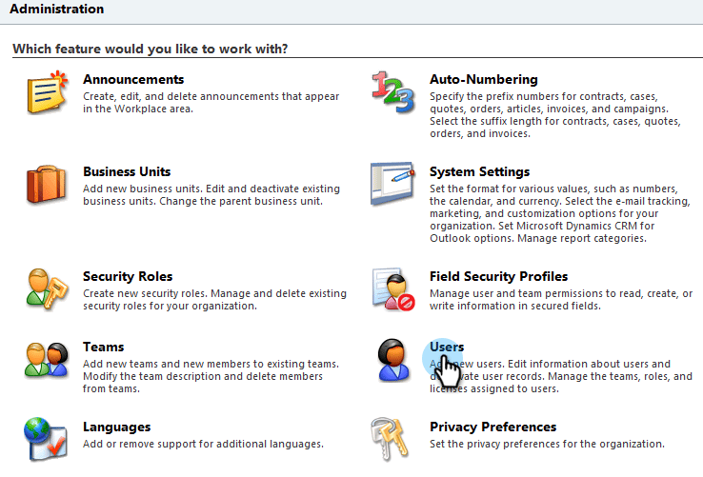Select the Teams two-people icon
The image size is (703, 477).
pos(47,360)
